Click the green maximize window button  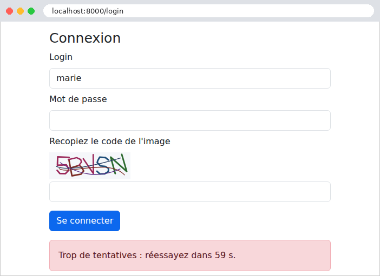(31, 11)
